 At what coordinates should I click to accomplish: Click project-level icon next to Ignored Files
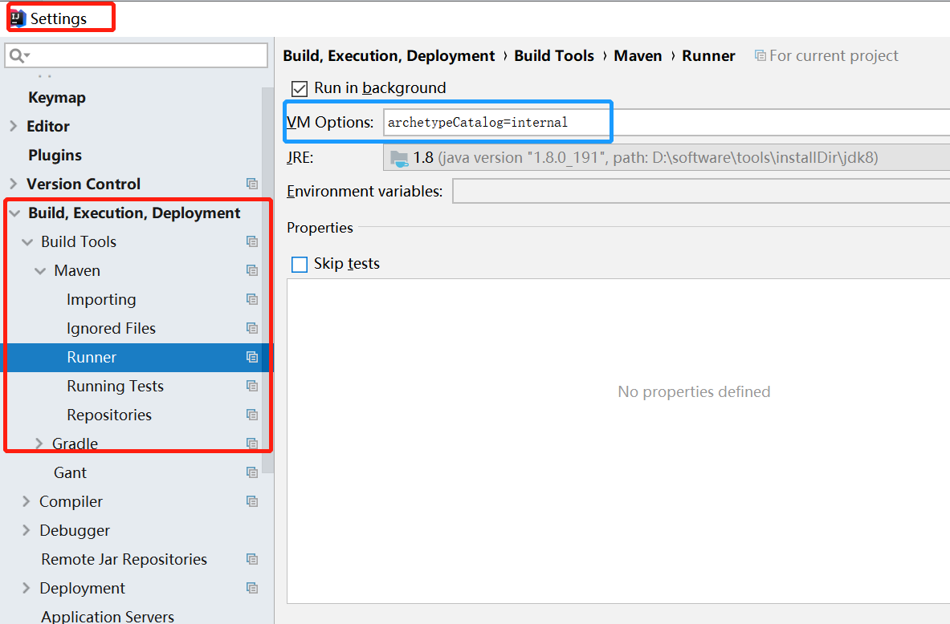point(252,328)
